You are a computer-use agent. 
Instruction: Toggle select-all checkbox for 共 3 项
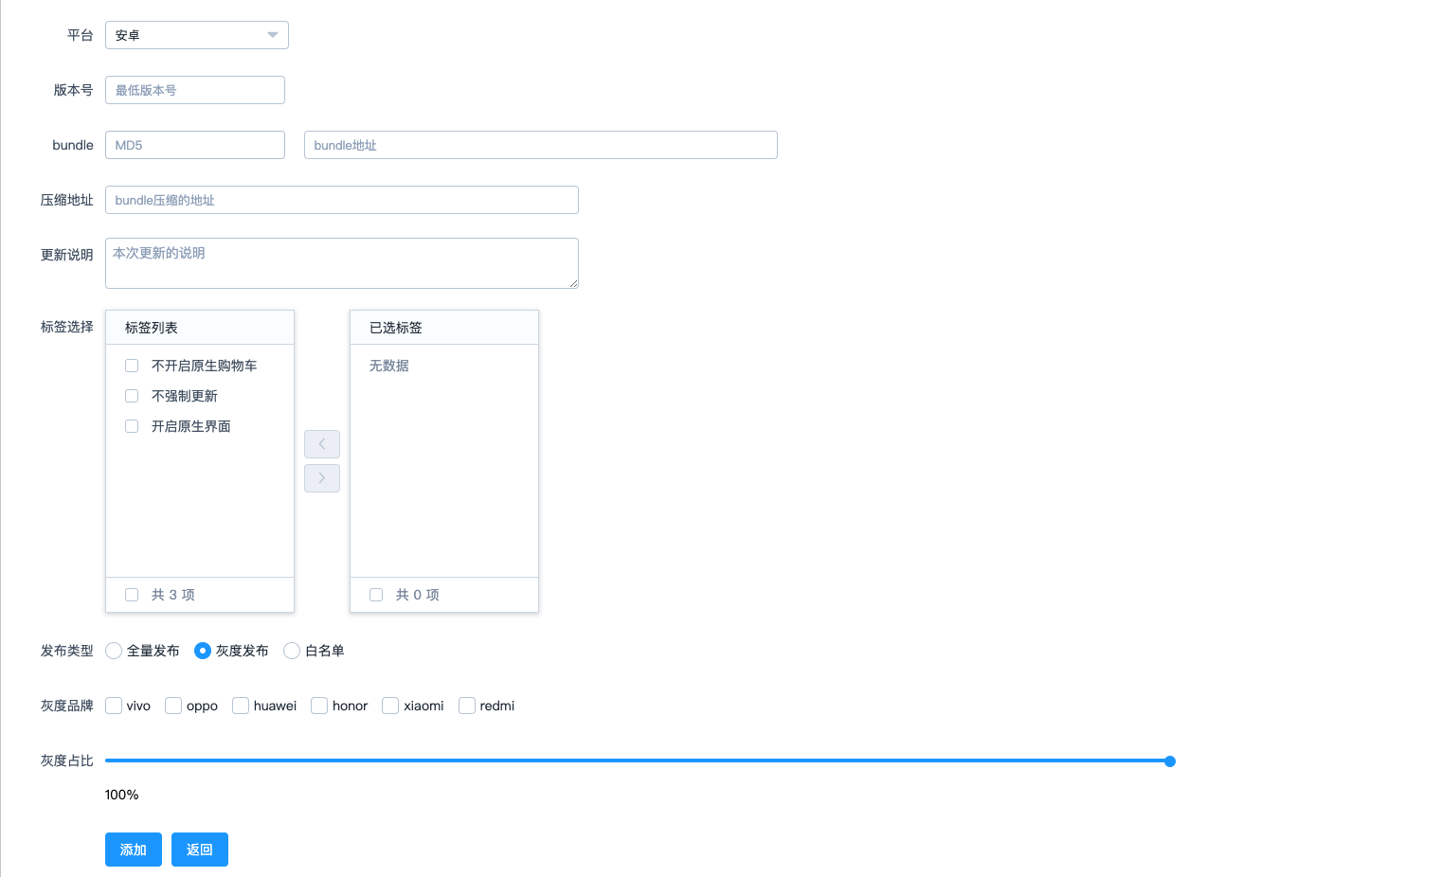pyautogui.click(x=132, y=595)
